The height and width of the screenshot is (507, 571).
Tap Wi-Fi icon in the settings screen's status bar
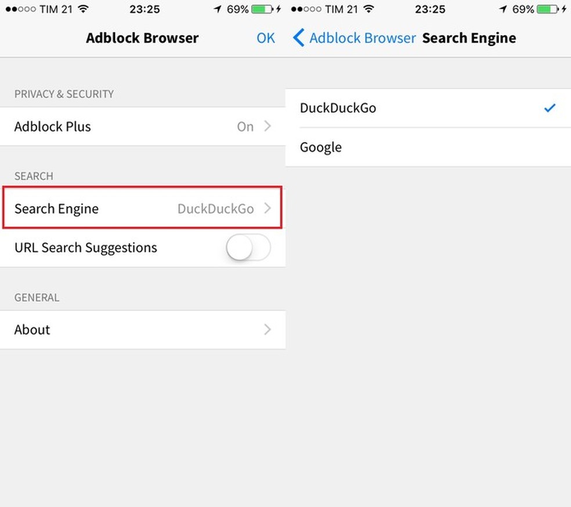tap(83, 9)
